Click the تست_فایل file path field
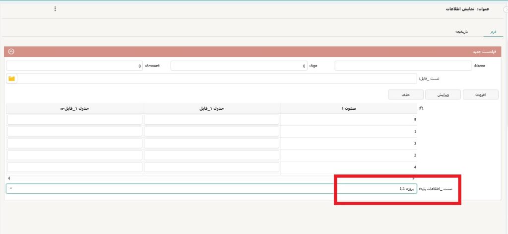The height and width of the screenshot is (234, 508). 217,78
